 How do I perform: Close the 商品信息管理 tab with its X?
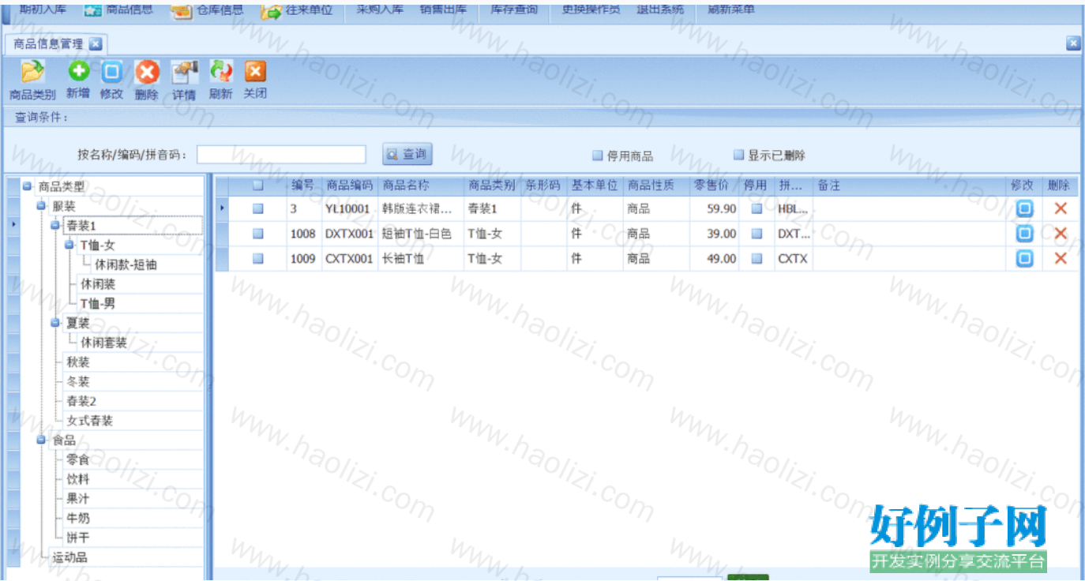(95, 43)
